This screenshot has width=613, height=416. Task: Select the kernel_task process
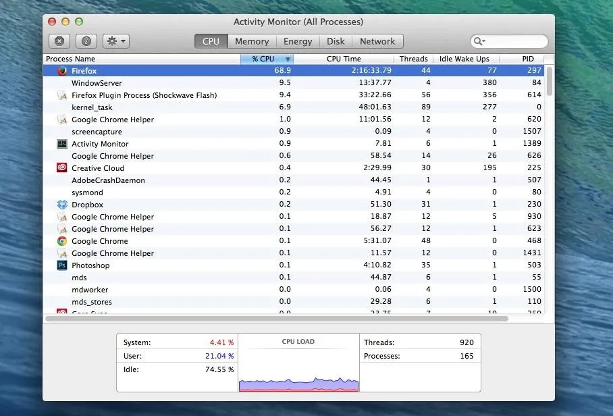click(x=293, y=107)
